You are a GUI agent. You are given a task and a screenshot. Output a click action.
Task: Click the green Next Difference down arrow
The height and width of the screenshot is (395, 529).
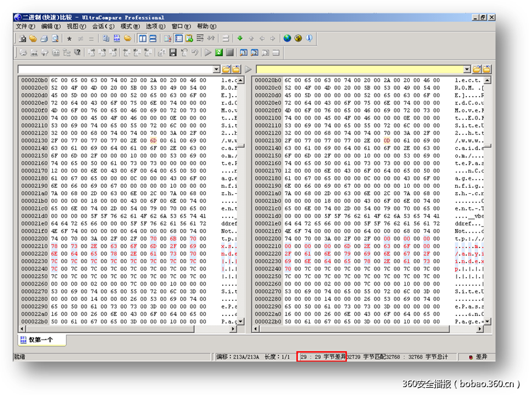[x=240, y=39]
